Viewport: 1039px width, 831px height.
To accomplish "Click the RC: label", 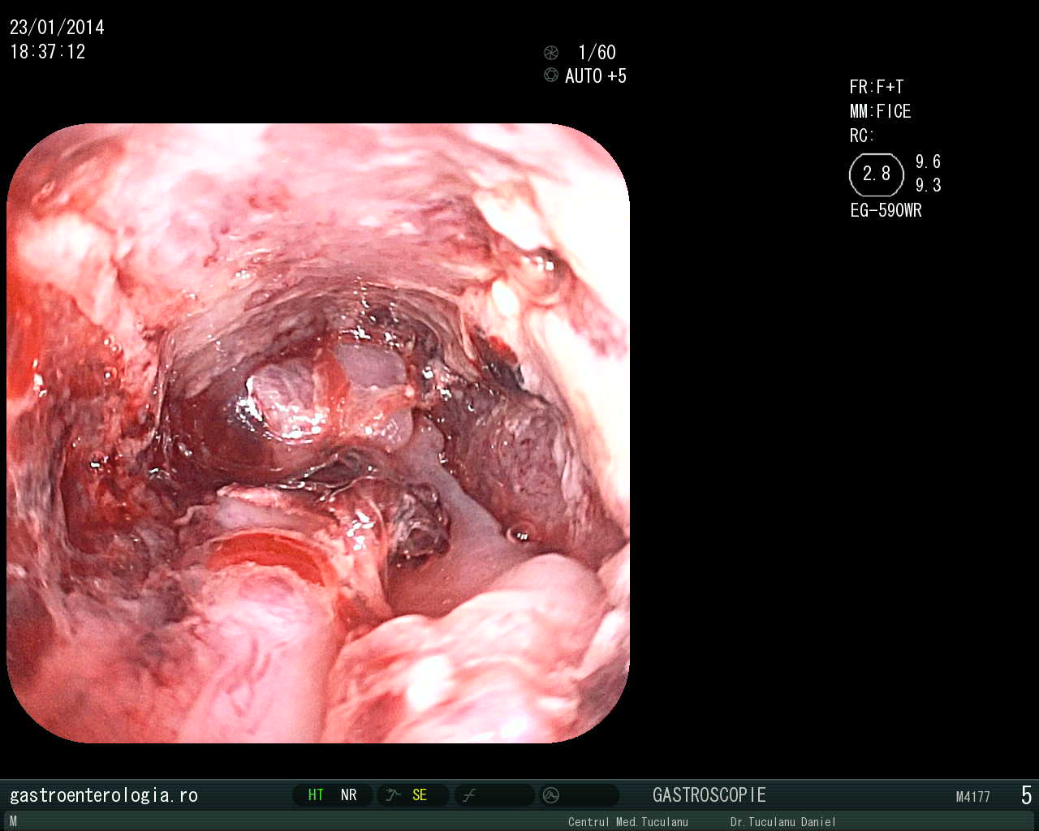I will [862, 136].
